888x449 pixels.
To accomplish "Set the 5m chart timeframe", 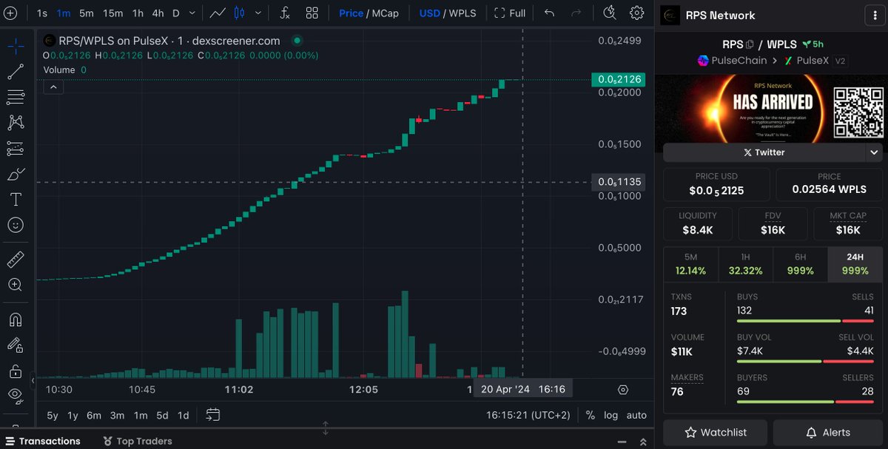I will [x=87, y=13].
